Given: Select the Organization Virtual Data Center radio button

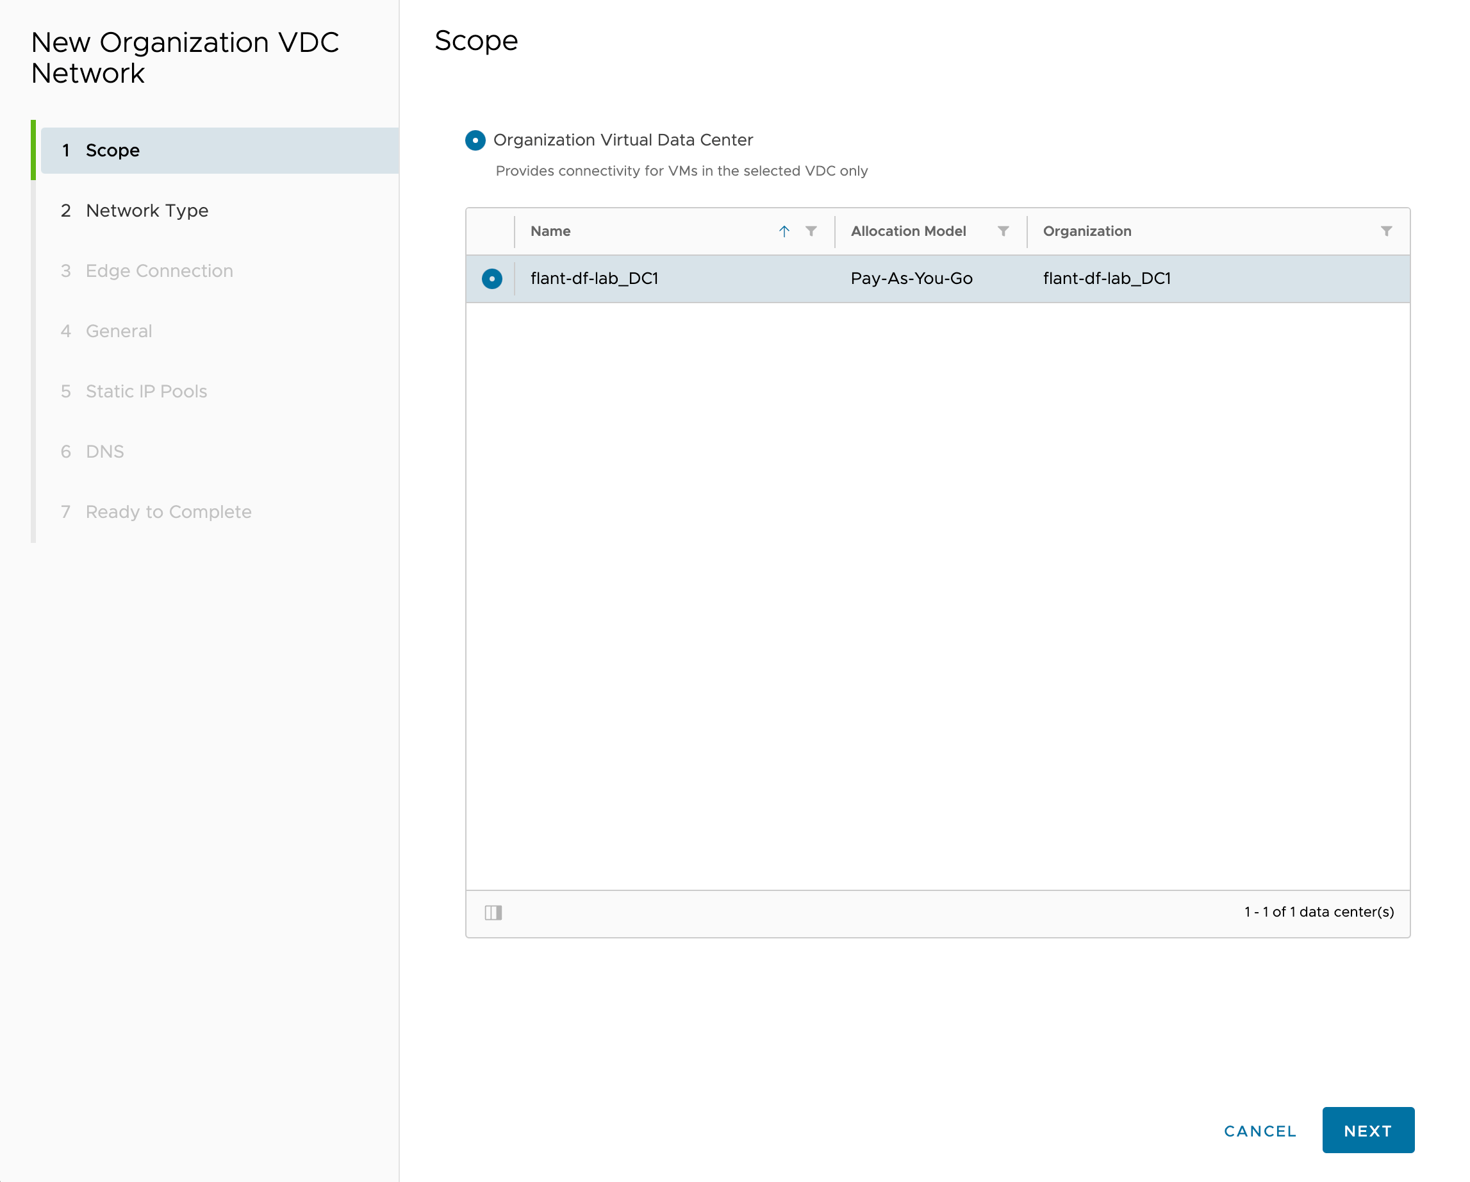Looking at the screenshot, I should [475, 140].
